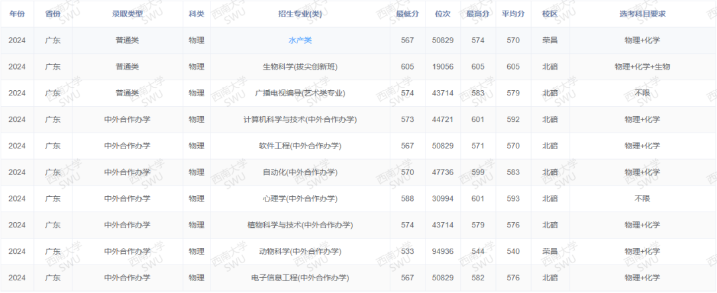Select the 招生专业(类) column header

pos(300,14)
